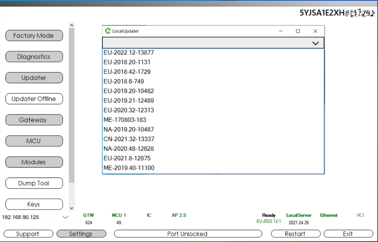The width and height of the screenshot is (378, 242).
Task: Click the GTW status indicator
Action: click(88, 215)
